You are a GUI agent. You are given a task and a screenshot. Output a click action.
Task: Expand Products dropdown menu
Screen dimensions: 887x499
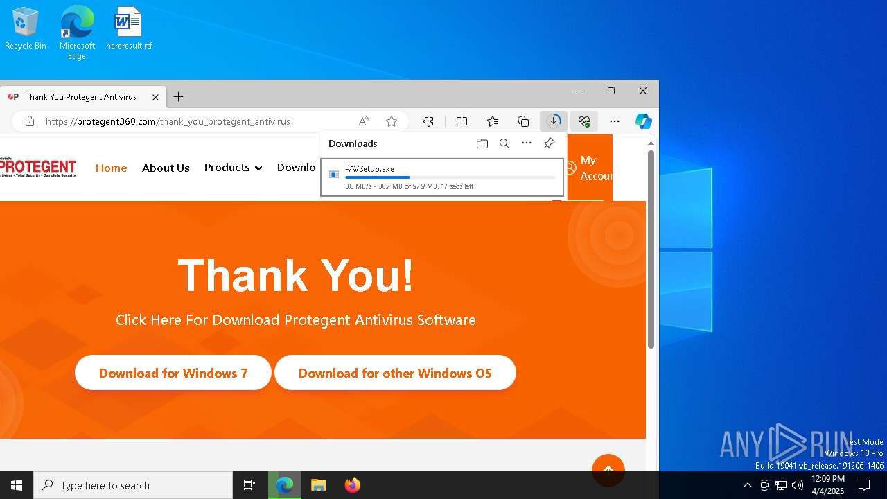(233, 168)
